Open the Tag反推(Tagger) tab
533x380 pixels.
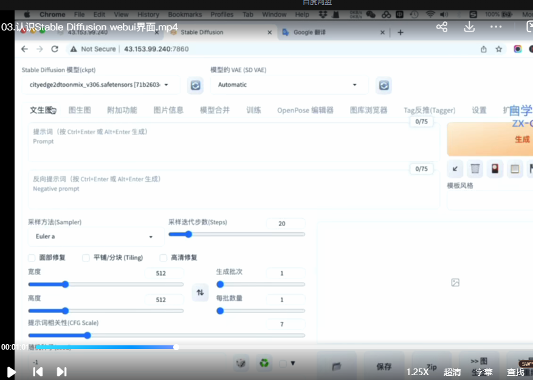tap(429, 110)
